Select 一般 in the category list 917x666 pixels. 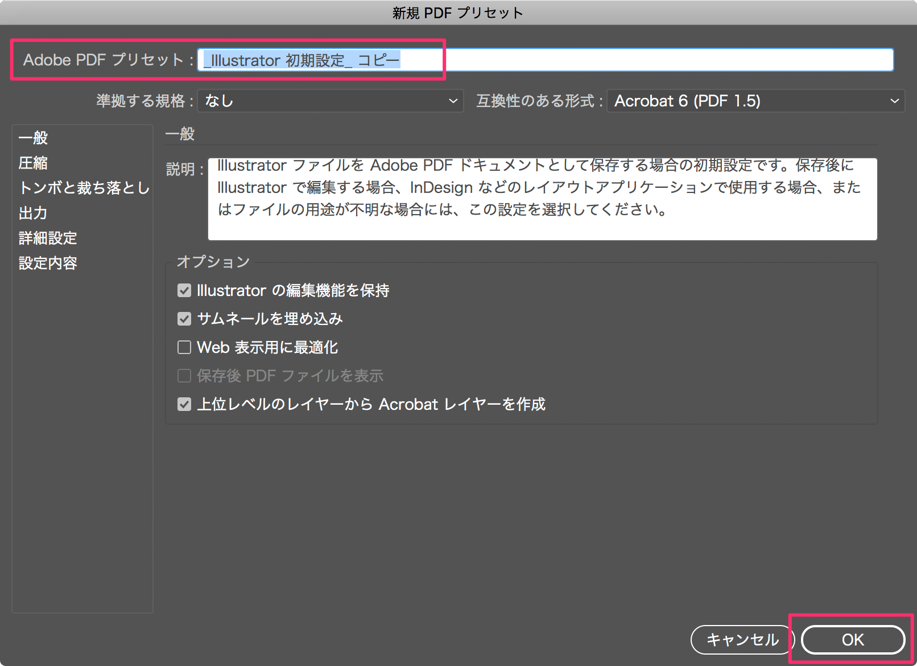pos(33,138)
